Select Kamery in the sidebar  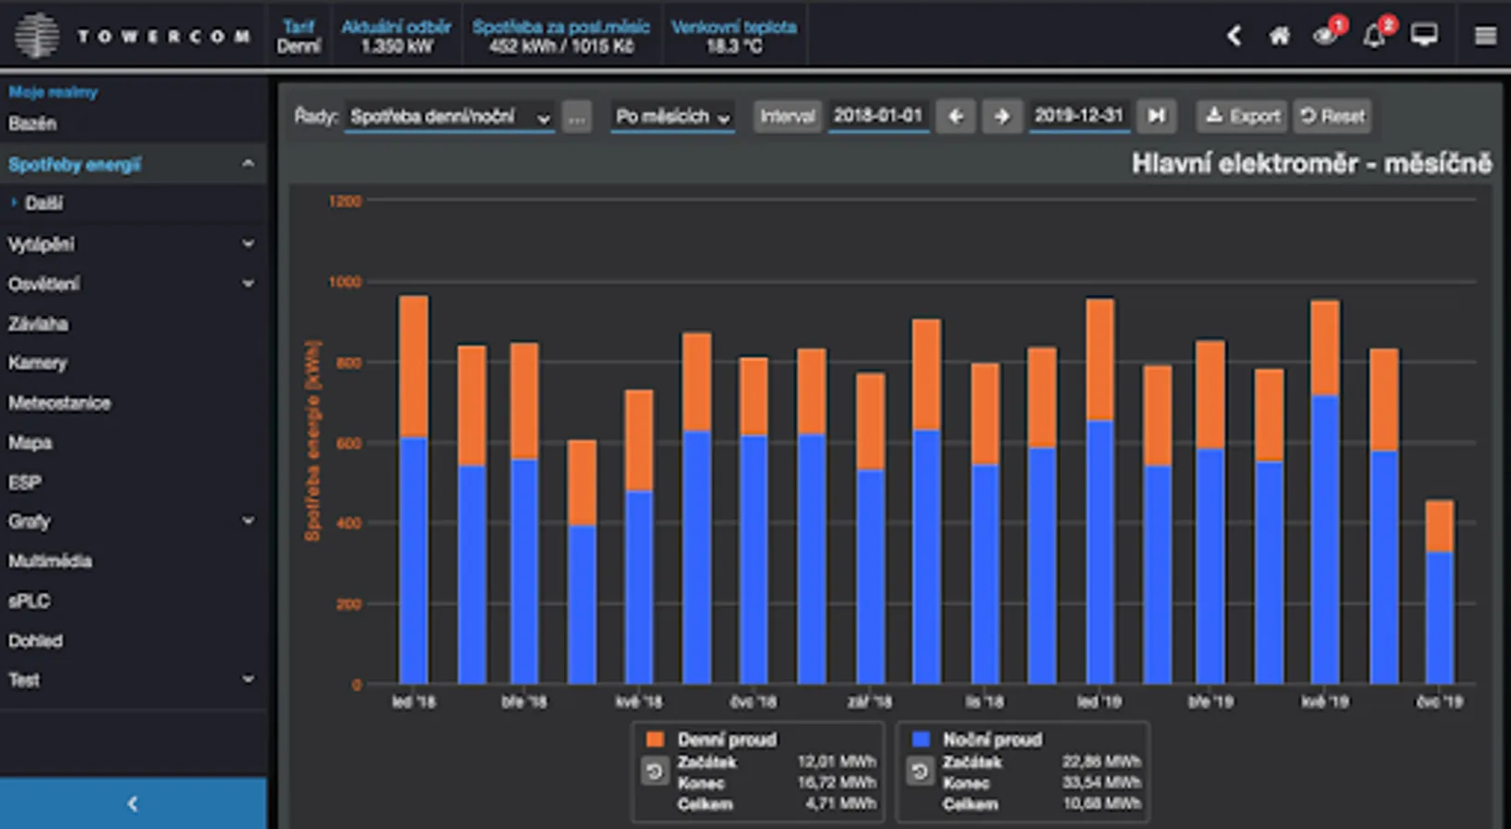tap(38, 363)
